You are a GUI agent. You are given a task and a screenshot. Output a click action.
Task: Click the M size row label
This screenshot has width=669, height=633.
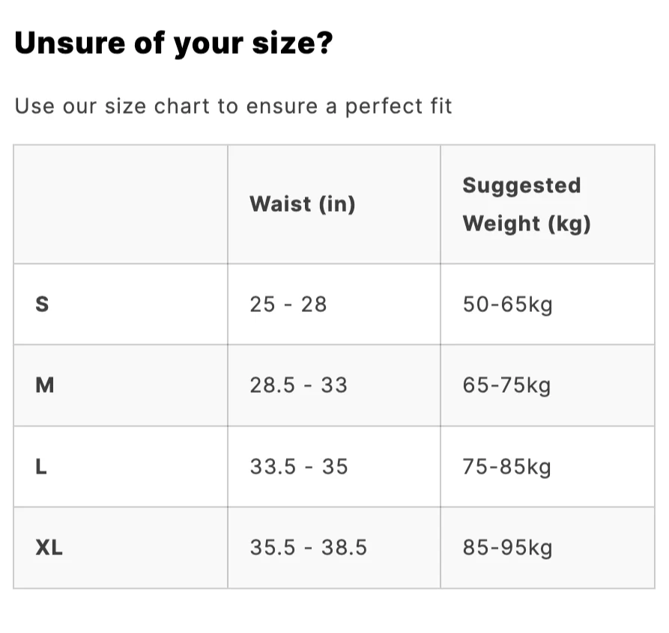pos(45,385)
